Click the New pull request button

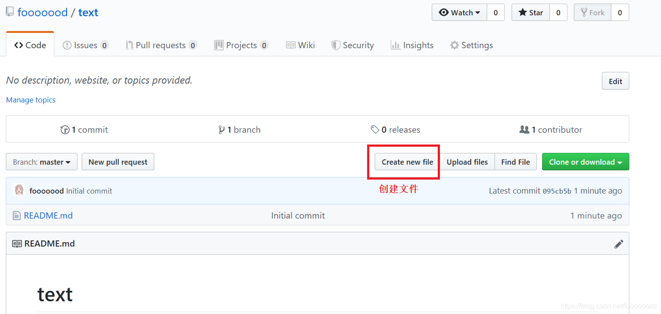[x=118, y=162]
